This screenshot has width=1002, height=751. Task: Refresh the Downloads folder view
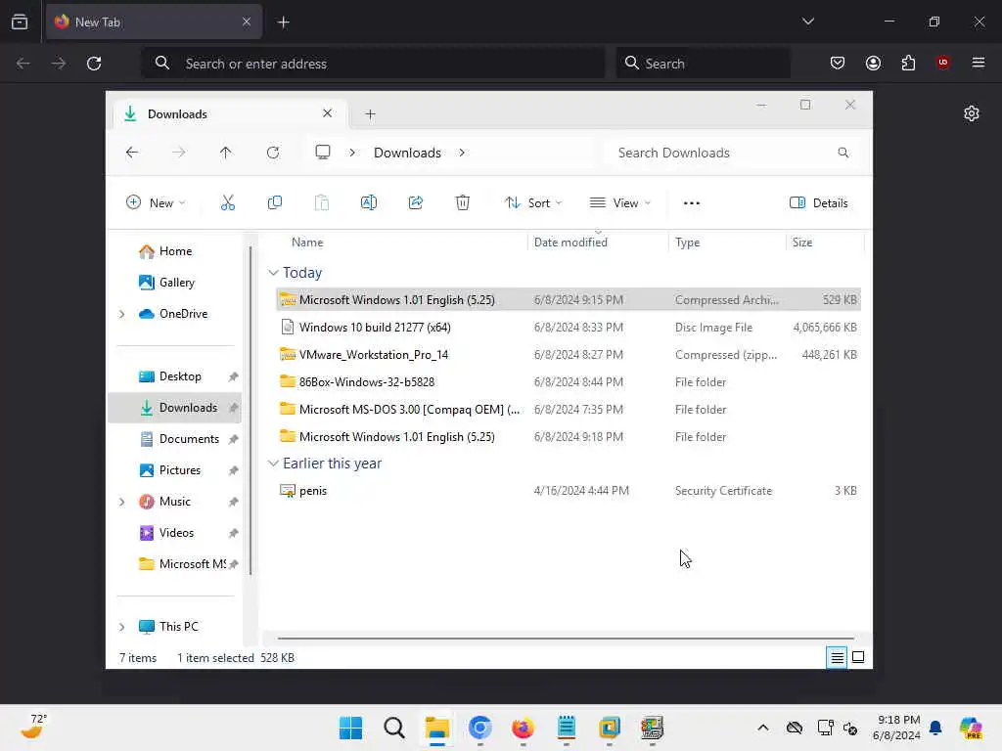pos(273,153)
